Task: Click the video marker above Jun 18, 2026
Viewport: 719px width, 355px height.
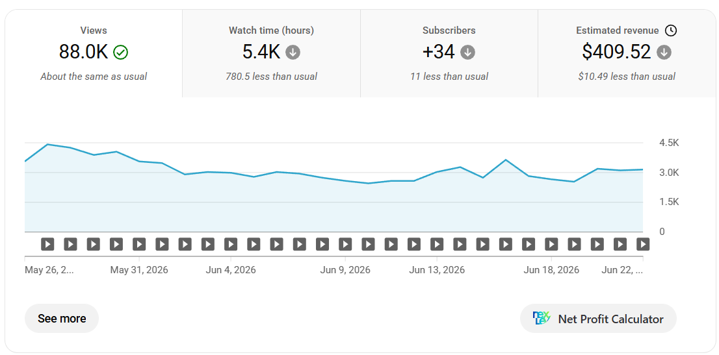Action: [551, 244]
